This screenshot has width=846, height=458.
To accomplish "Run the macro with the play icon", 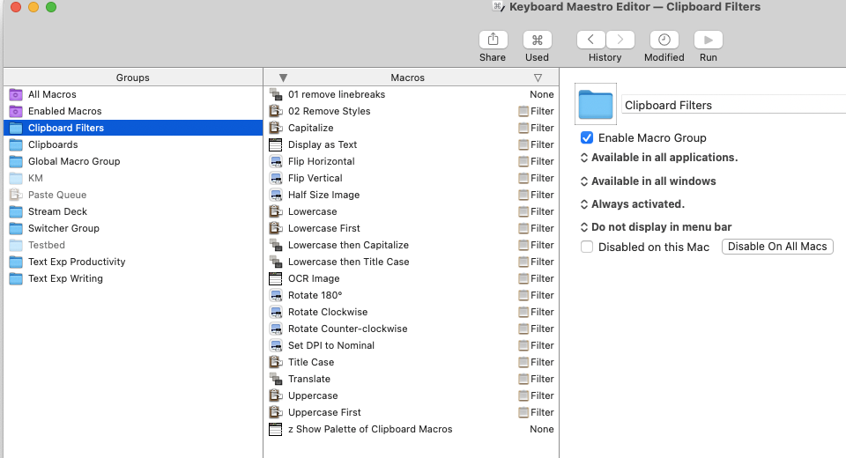I will click(709, 40).
